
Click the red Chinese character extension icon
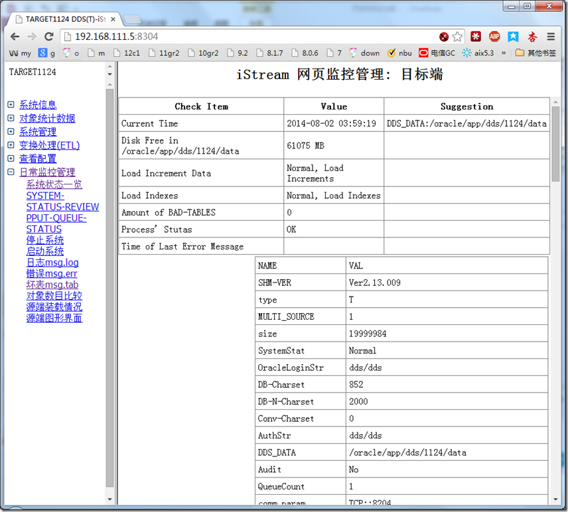(532, 36)
